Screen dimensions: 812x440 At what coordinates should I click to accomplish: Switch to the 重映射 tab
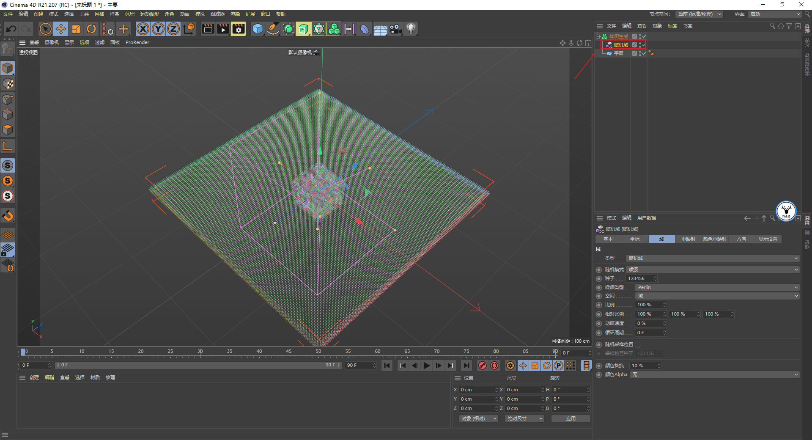tap(688, 239)
